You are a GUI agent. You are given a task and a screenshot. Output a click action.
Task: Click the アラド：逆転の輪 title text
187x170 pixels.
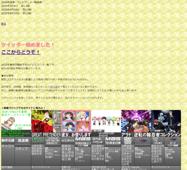pos(136,135)
